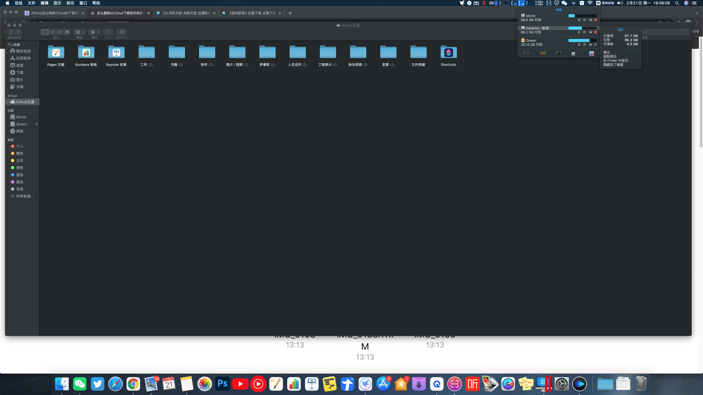
Task: Click the Edit Tags toolbar button
Action: [x=122, y=32]
